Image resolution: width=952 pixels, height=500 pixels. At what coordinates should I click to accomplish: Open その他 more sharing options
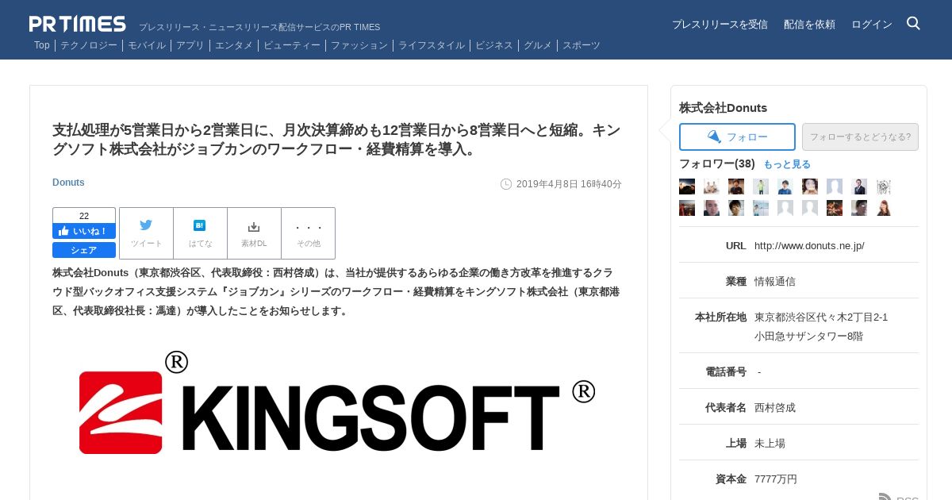point(308,233)
